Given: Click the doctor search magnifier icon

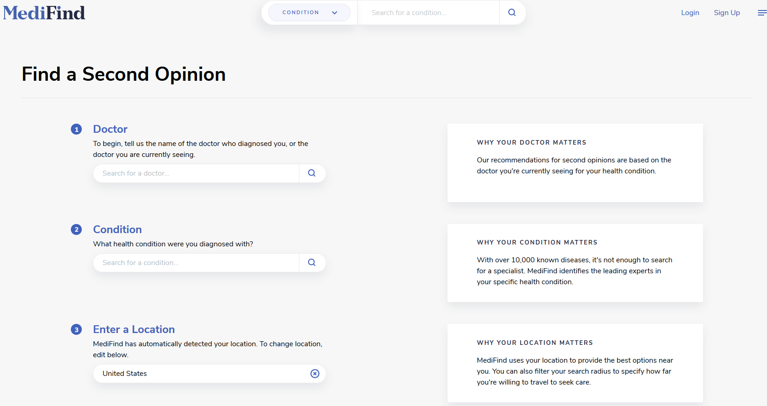Looking at the screenshot, I should [312, 173].
